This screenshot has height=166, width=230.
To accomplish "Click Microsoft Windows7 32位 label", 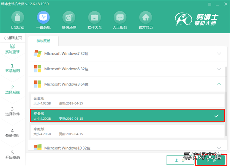I will 66,54.
